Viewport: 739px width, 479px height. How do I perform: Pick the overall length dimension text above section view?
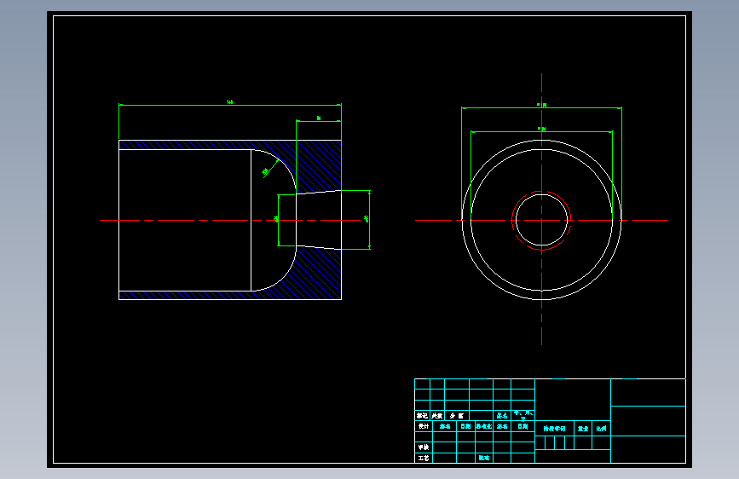tap(229, 101)
